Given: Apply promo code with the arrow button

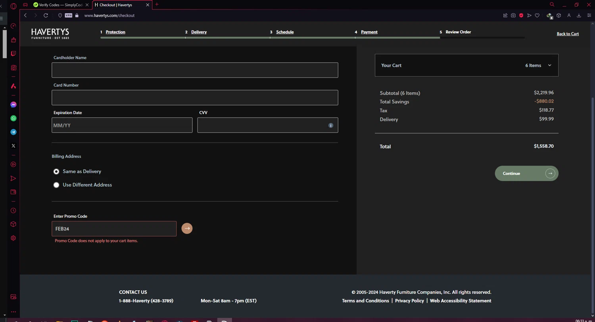Looking at the screenshot, I should (187, 229).
